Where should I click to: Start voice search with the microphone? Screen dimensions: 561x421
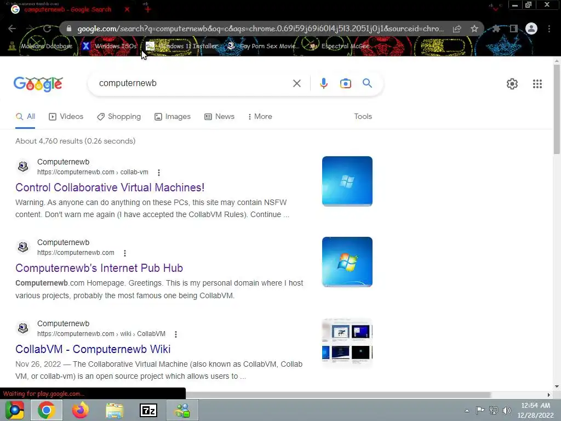pyautogui.click(x=323, y=83)
